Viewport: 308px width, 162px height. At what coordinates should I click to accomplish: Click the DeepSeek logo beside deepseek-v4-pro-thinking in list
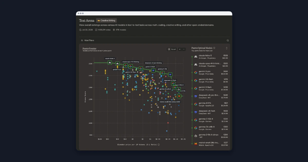(196, 96)
